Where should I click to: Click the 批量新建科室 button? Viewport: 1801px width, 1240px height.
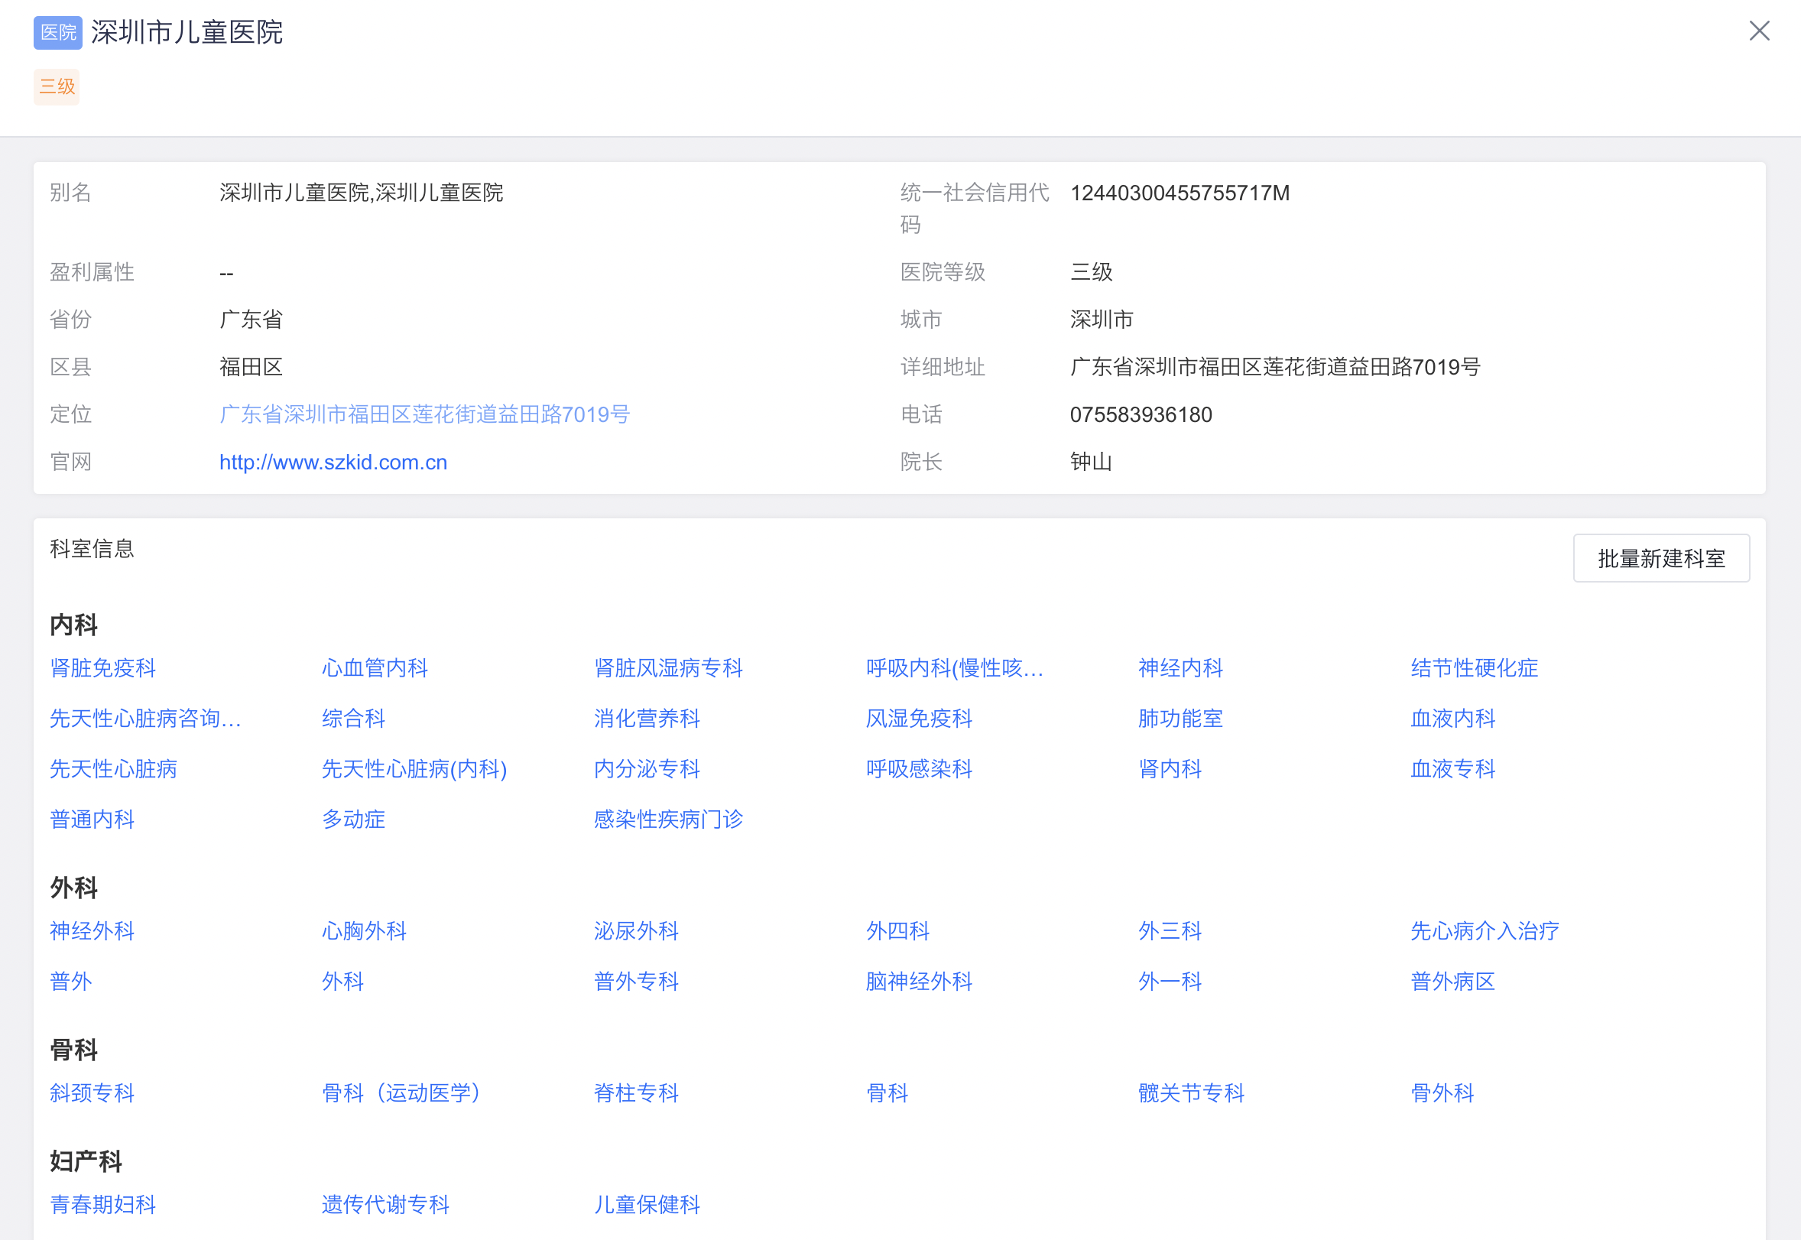click(1660, 558)
